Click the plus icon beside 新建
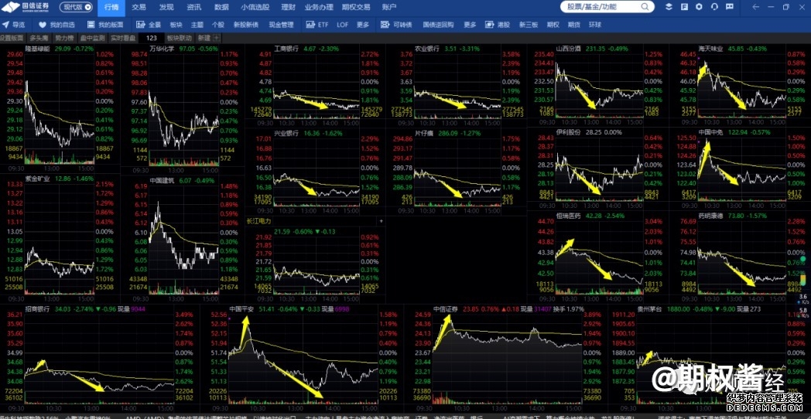Viewport: 811px width, 419px height. (x=216, y=38)
